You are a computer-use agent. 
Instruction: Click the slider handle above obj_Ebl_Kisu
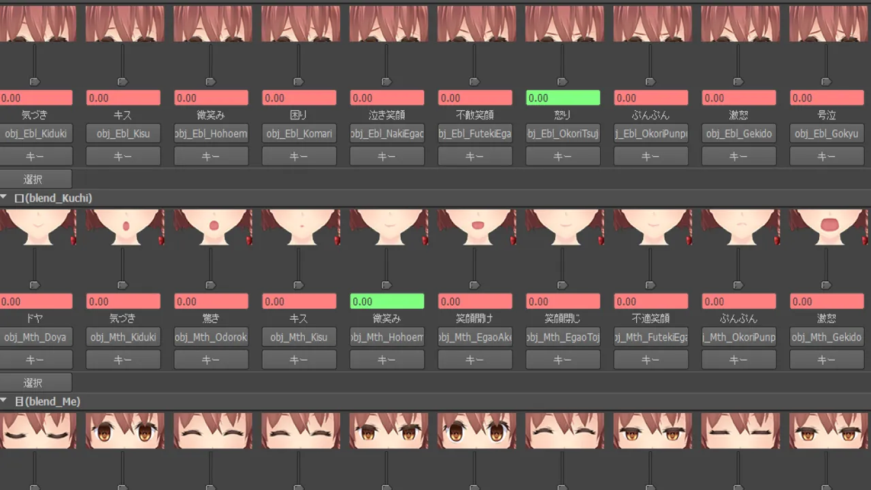tap(122, 82)
